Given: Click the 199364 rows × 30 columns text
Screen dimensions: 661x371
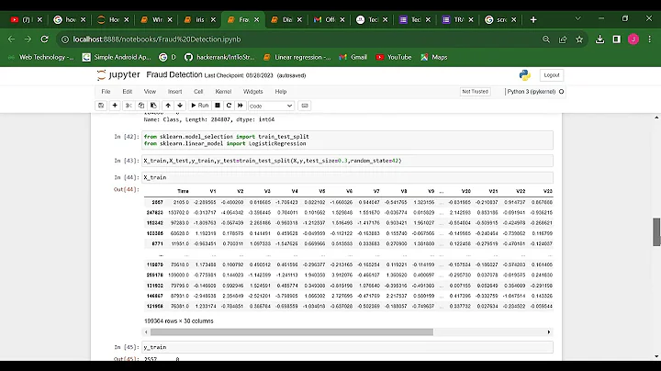Looking at the screenshot, I should pyautogui.click(x=179, y=321).
